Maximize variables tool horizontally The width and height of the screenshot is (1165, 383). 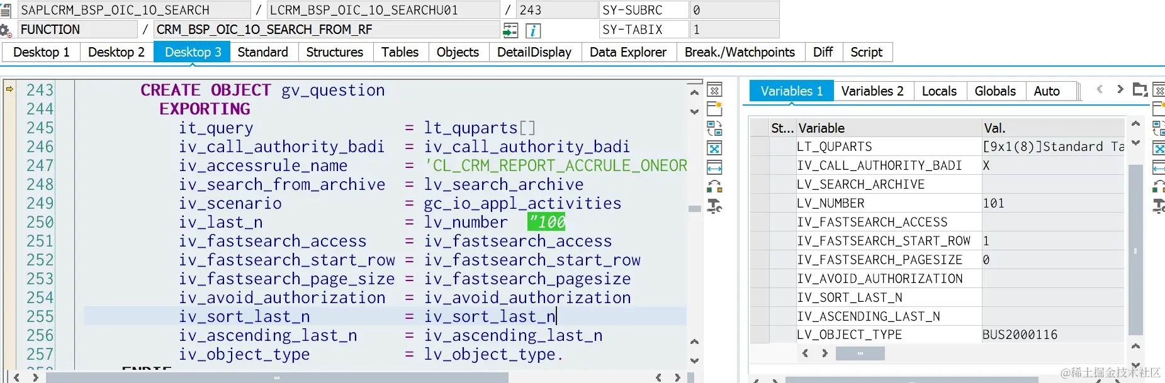point(1159,167)
